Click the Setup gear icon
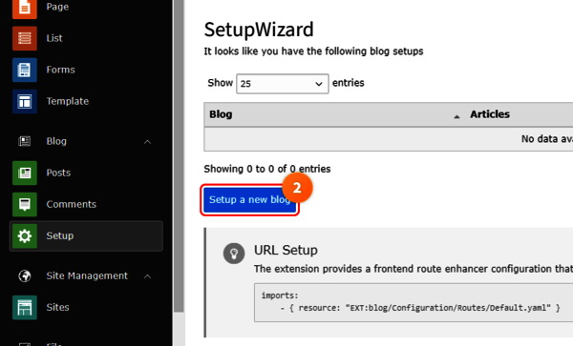Viewport: 573px width, 346px height. pos(25,235)
